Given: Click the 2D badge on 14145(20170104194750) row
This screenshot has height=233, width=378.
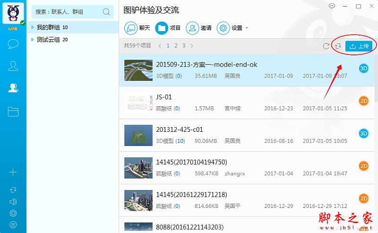Looking at the screenshot, I should 363,166.
